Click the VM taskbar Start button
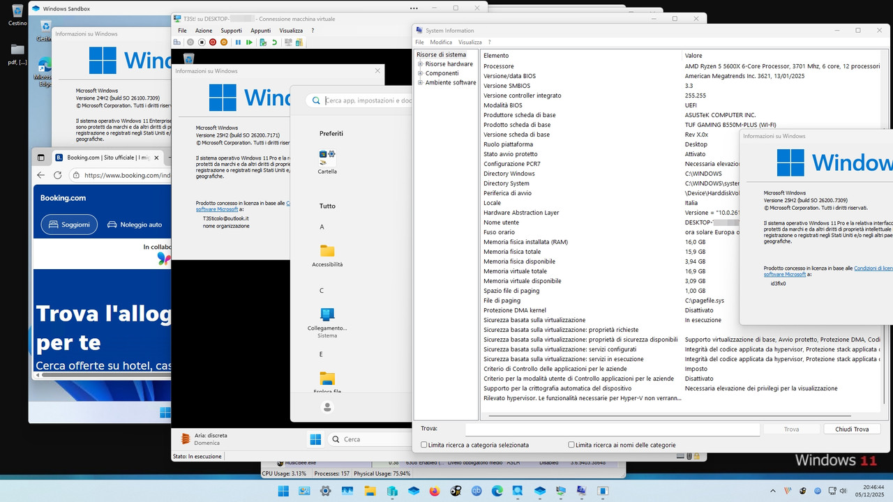This screenshot has height=502, width=893. [315, 439]
